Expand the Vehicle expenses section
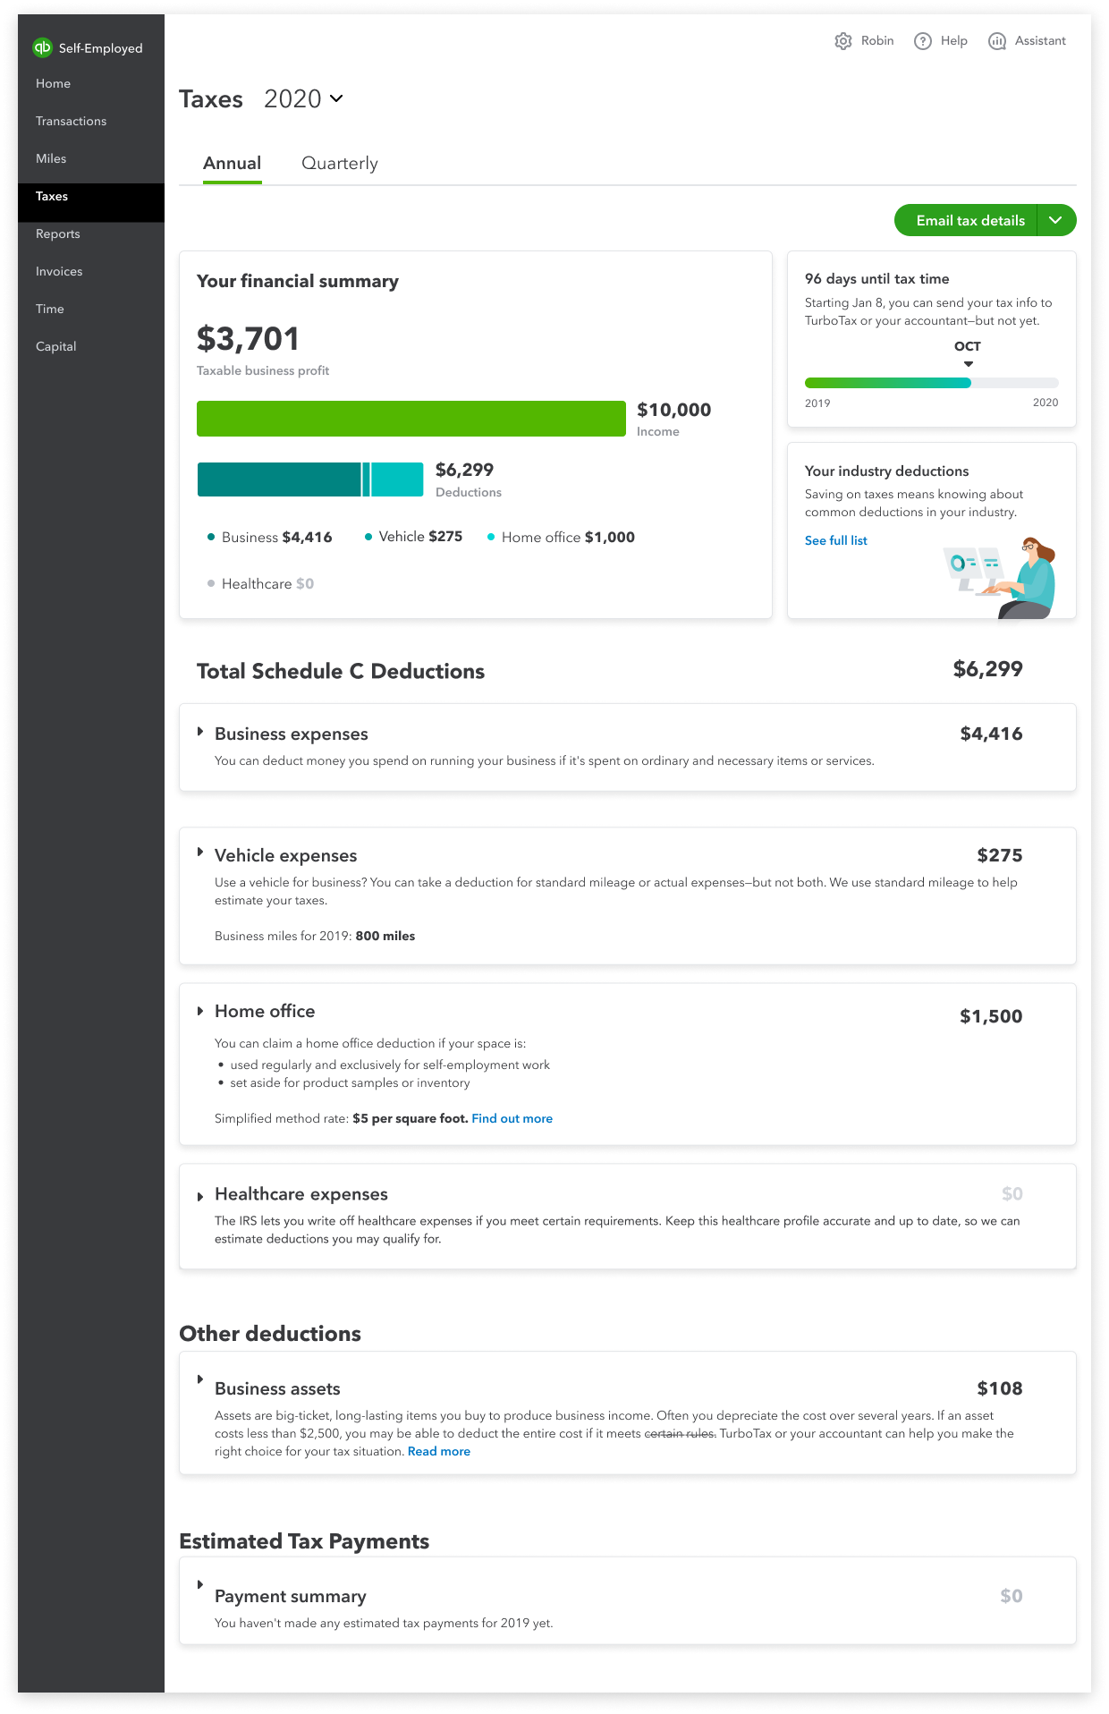The height and width of the screenshot is (1714, 1109). point(200,853)
